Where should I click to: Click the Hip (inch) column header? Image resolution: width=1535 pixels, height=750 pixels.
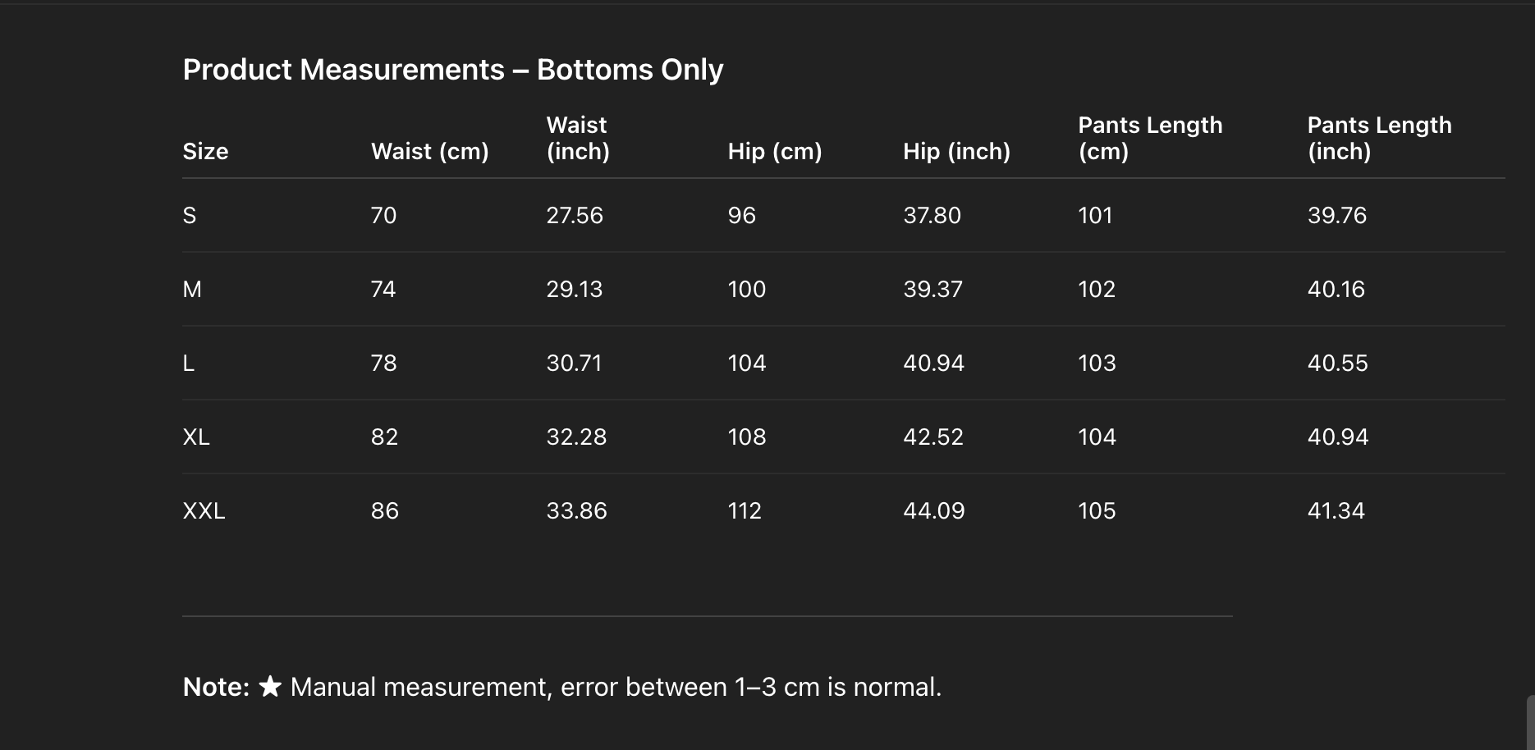tap(956, 151)
